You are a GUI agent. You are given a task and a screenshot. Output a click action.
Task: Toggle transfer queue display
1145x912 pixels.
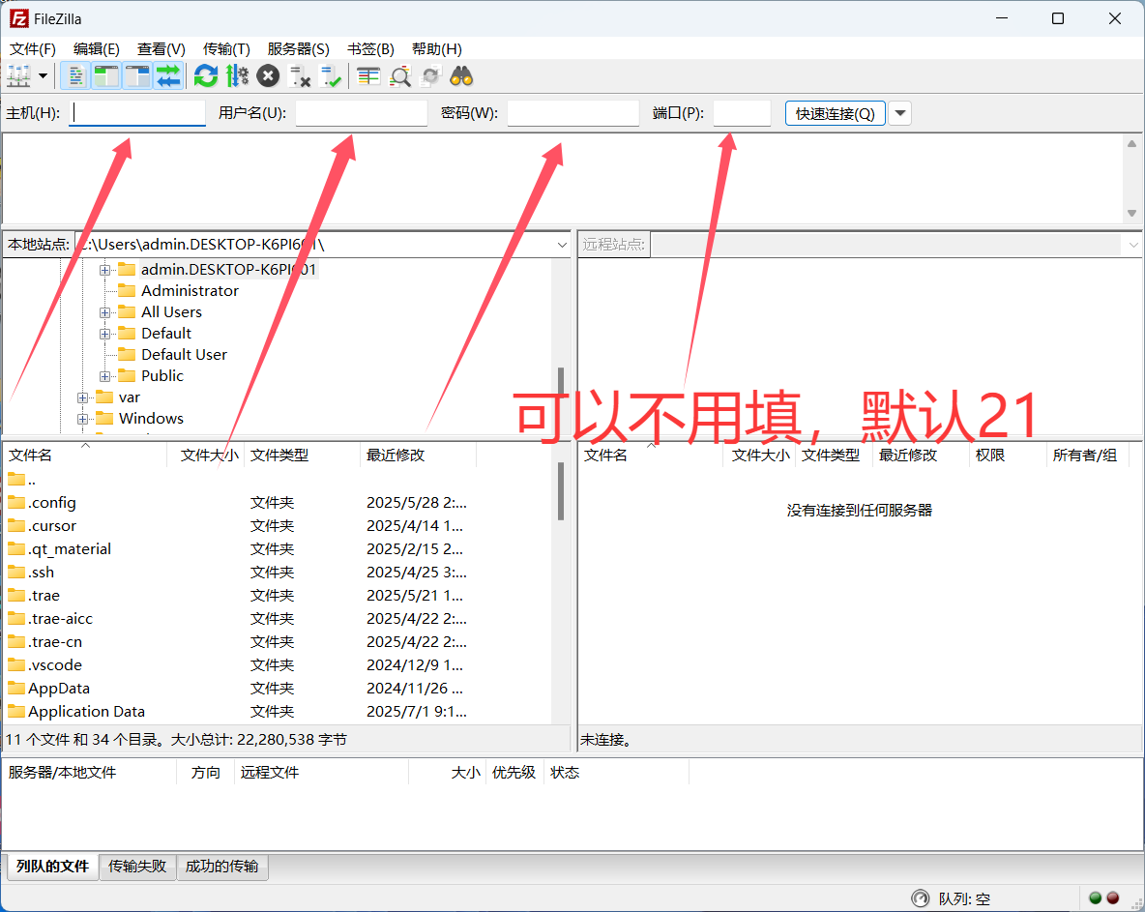point(168,76)
